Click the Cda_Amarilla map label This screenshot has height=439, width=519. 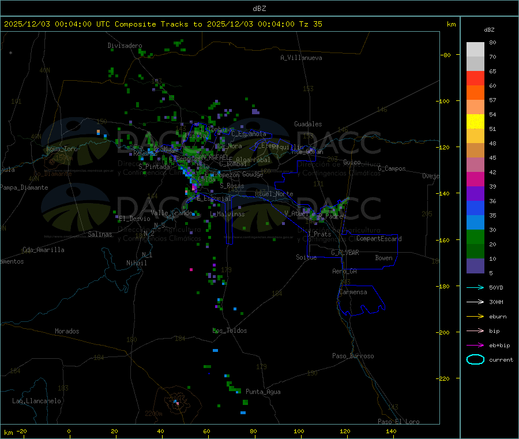43,250
